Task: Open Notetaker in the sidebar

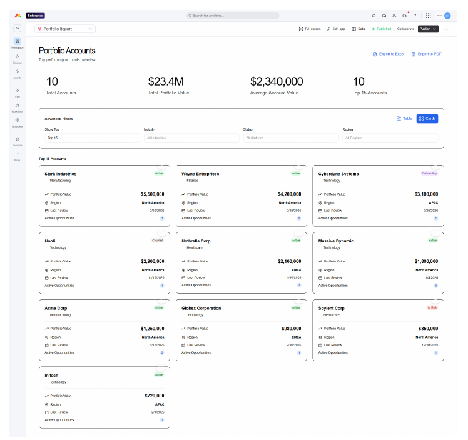Action: 18,122
